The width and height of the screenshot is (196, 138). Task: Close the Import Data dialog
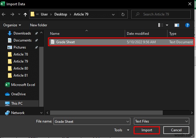(190, 4)
